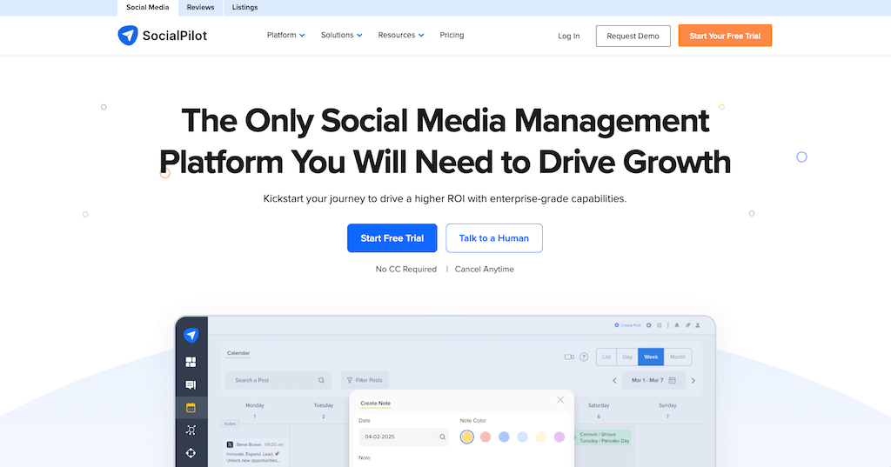Open the network nodes icon in the preview sidebar
The height and width of the screenshot is (467, 891).
(191, 430)
